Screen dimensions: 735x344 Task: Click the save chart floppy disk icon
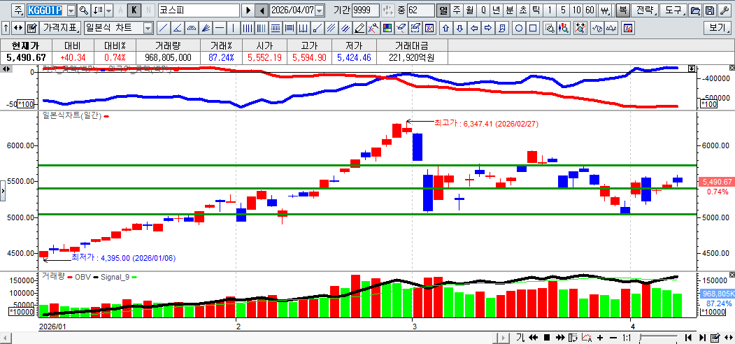pyautogui.click(x=710, y=10)
